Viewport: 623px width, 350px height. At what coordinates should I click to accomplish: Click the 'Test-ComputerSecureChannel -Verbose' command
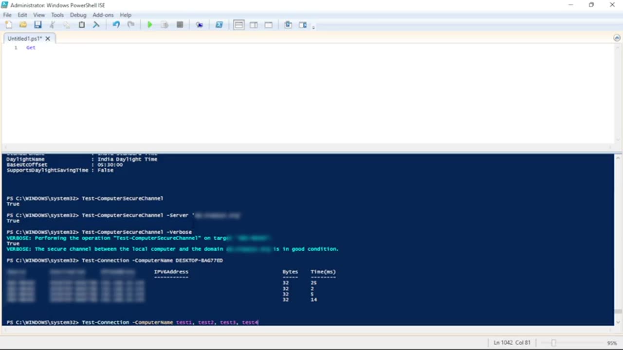click(x=137, y=232)
